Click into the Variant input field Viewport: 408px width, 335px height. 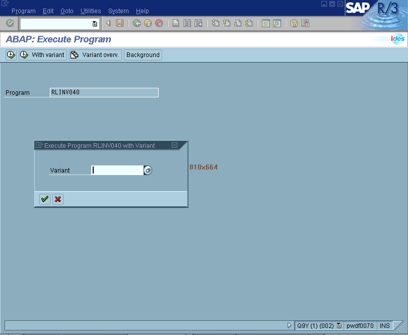(x=117, y=171)
